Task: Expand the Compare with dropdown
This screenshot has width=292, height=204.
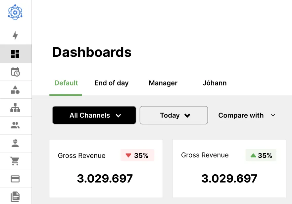Action: [247, 115]
